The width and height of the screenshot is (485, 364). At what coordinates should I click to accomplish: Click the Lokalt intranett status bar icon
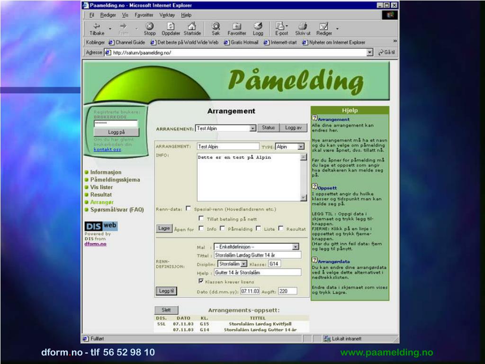click(327, 338)
